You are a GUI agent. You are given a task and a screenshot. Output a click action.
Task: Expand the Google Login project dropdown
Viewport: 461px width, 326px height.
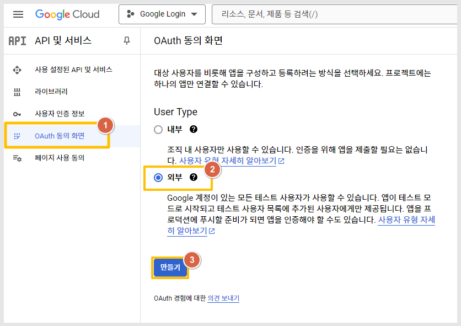coord(162,14)
